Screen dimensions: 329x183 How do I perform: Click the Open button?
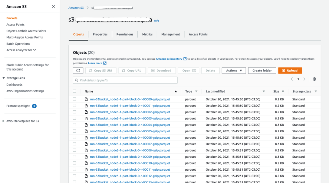pos(189,71)
